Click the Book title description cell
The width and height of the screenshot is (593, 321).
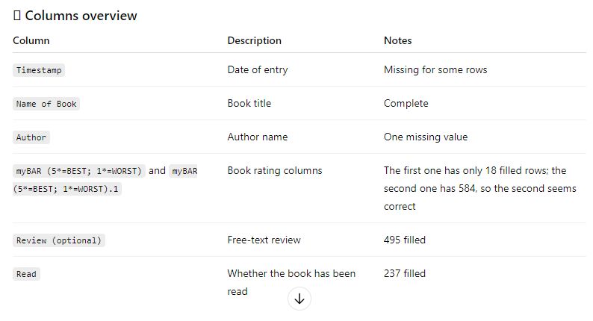click(249, 103)
